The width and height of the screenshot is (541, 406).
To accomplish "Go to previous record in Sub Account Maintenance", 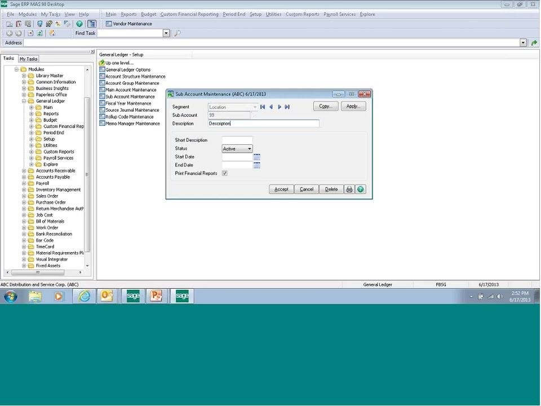I will coord(271,107).
